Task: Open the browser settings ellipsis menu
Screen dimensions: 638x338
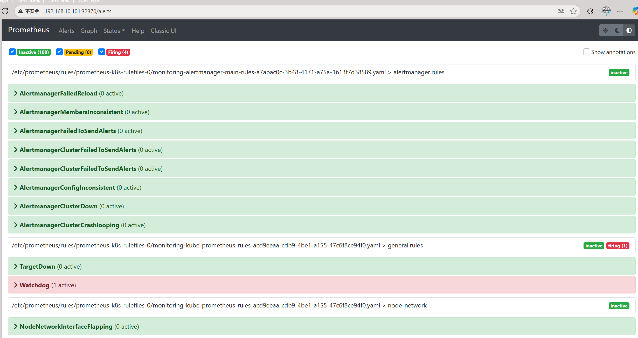Action: point(620,11)
